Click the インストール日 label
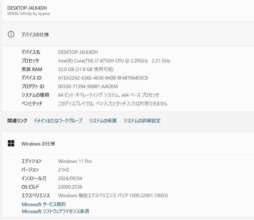Viewport: 254px width, 220px height. 34,178
